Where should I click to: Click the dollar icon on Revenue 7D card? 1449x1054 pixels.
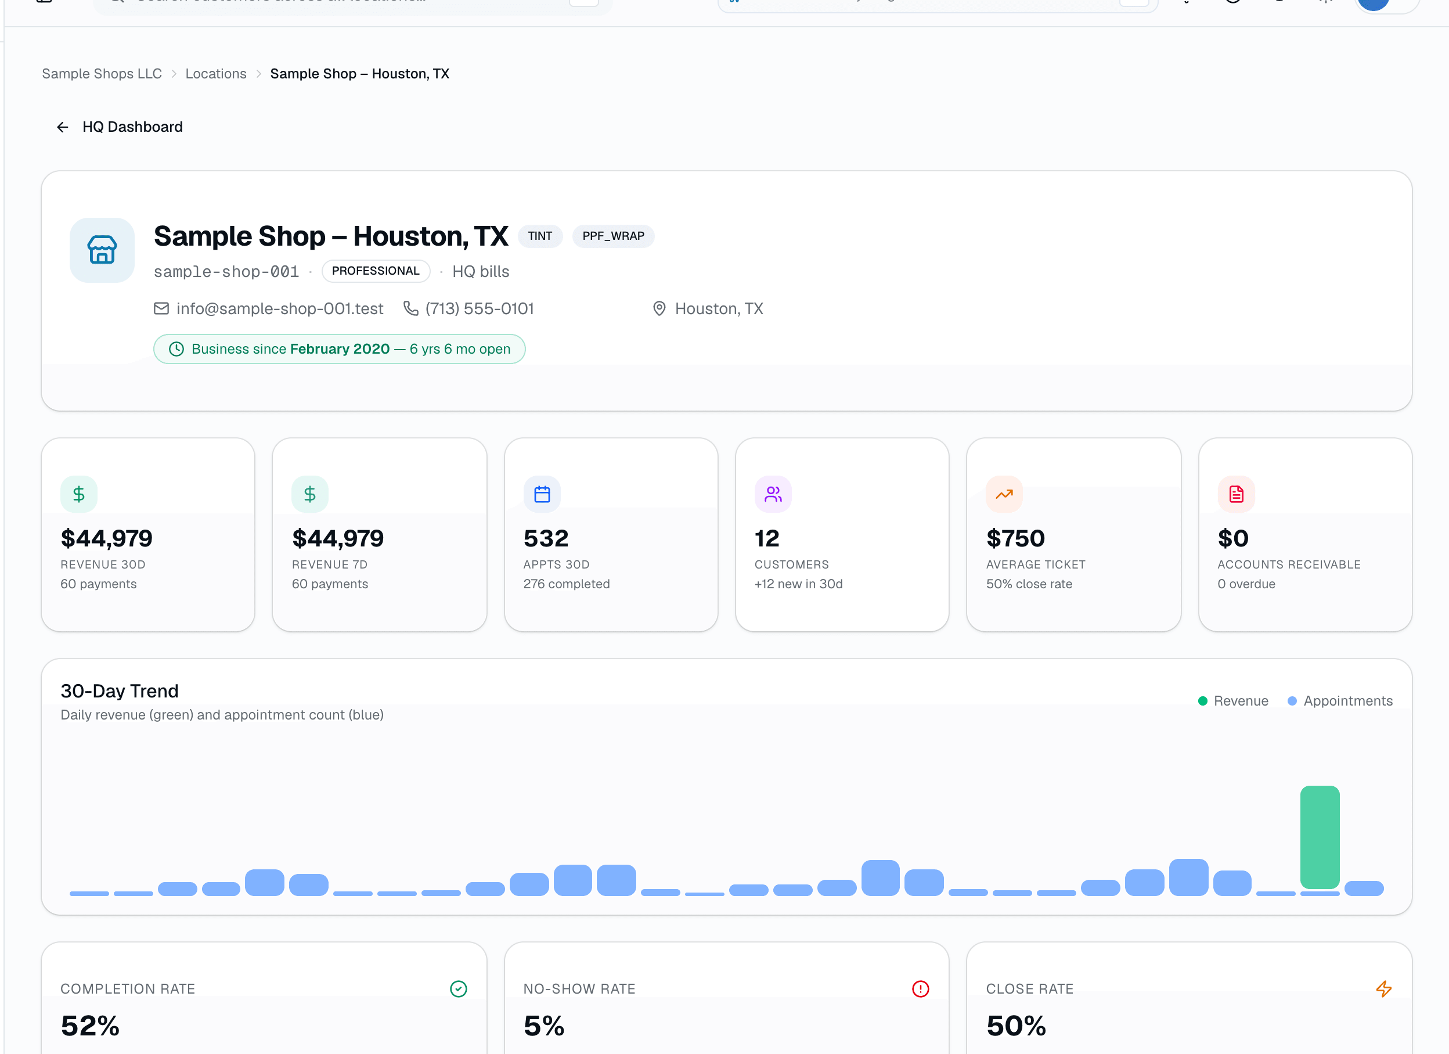pos(310,494)
